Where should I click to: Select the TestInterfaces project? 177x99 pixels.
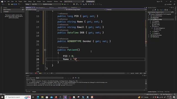pos(156,37)
